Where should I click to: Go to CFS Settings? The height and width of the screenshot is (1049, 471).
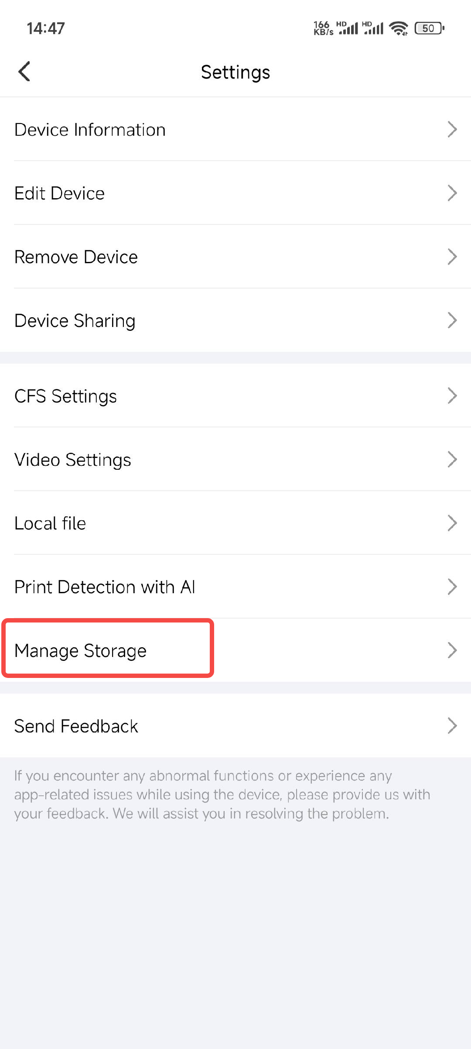(x=66, y=396)
